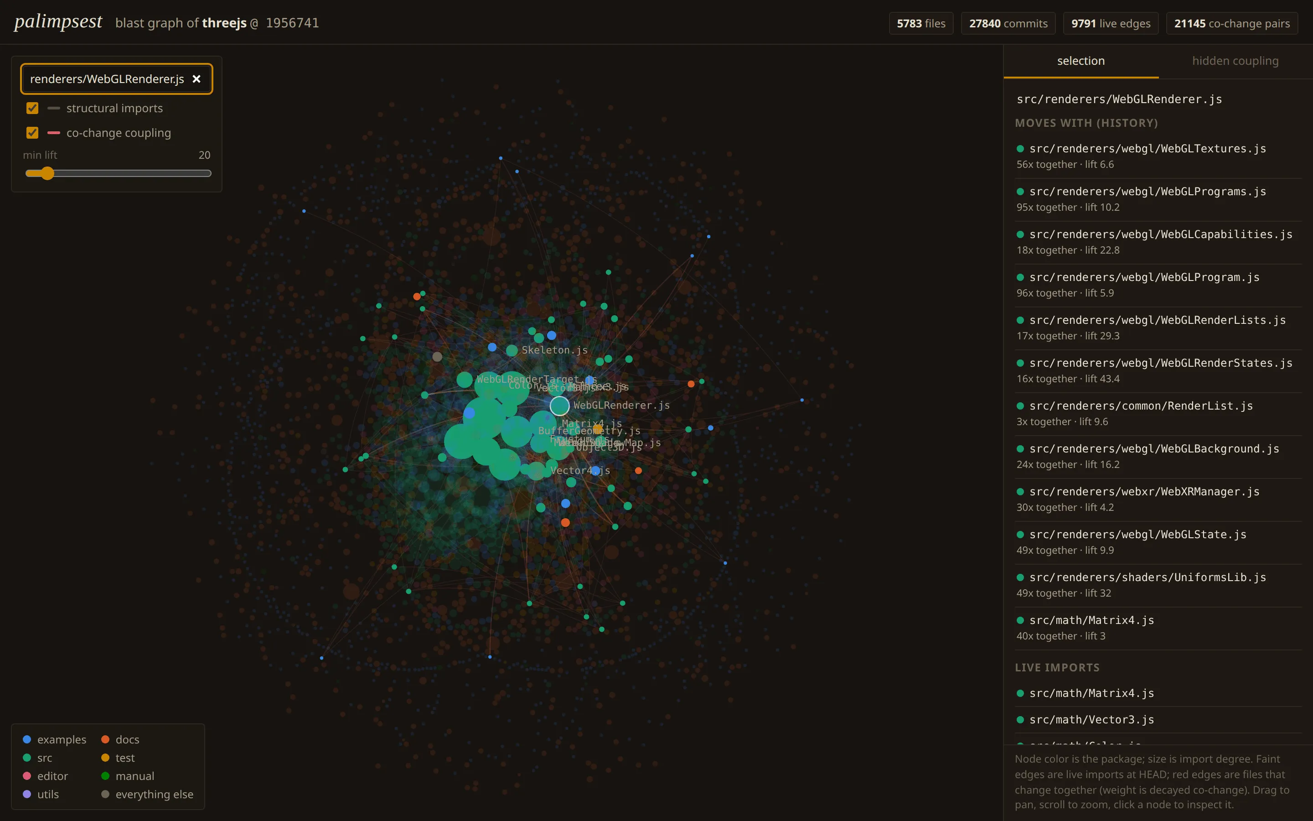1313x821 pixels.
Task: Clear the search box with the X icon
Action: [196, 79]
